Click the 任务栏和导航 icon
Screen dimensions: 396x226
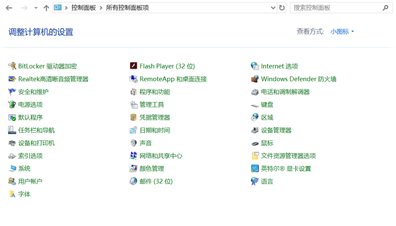click(x=12, y=130)
